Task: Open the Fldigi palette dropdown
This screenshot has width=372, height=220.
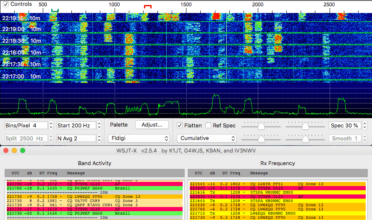Action: click(x=138, y=138)
